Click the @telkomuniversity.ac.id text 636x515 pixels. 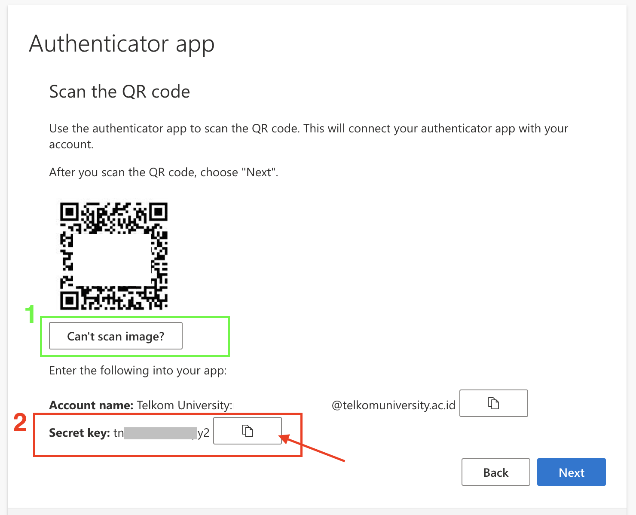point(393,405)
